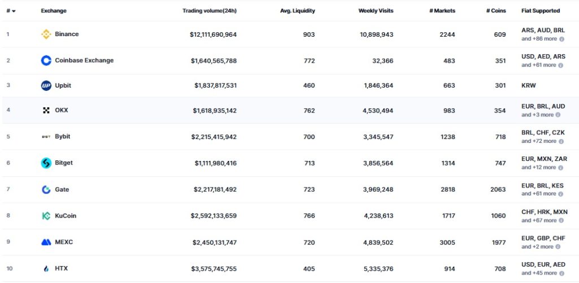Click the Bybit logo icon
The image size is (579, 283).
point(46,137)
